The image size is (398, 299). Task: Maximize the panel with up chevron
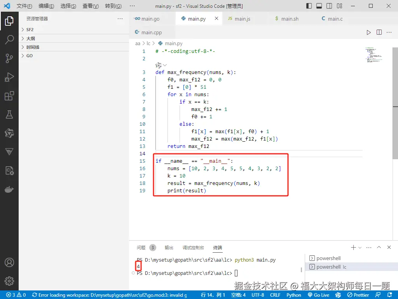click(x=379, y=247)
